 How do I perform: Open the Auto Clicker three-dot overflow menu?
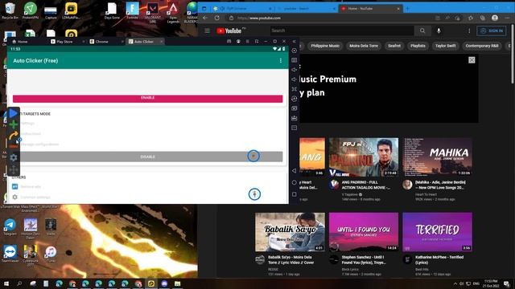281,61
